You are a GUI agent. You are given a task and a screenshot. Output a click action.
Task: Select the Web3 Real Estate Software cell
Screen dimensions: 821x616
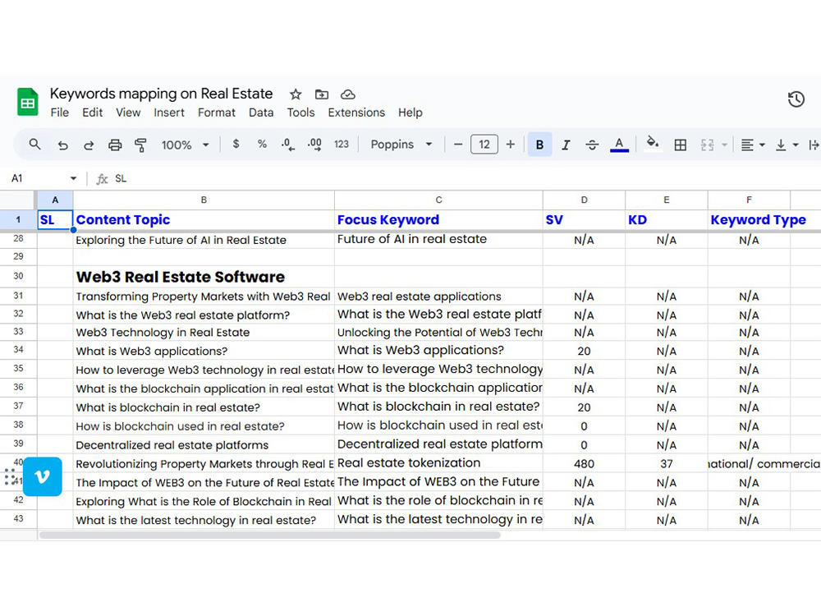click(x=204, y=277)
